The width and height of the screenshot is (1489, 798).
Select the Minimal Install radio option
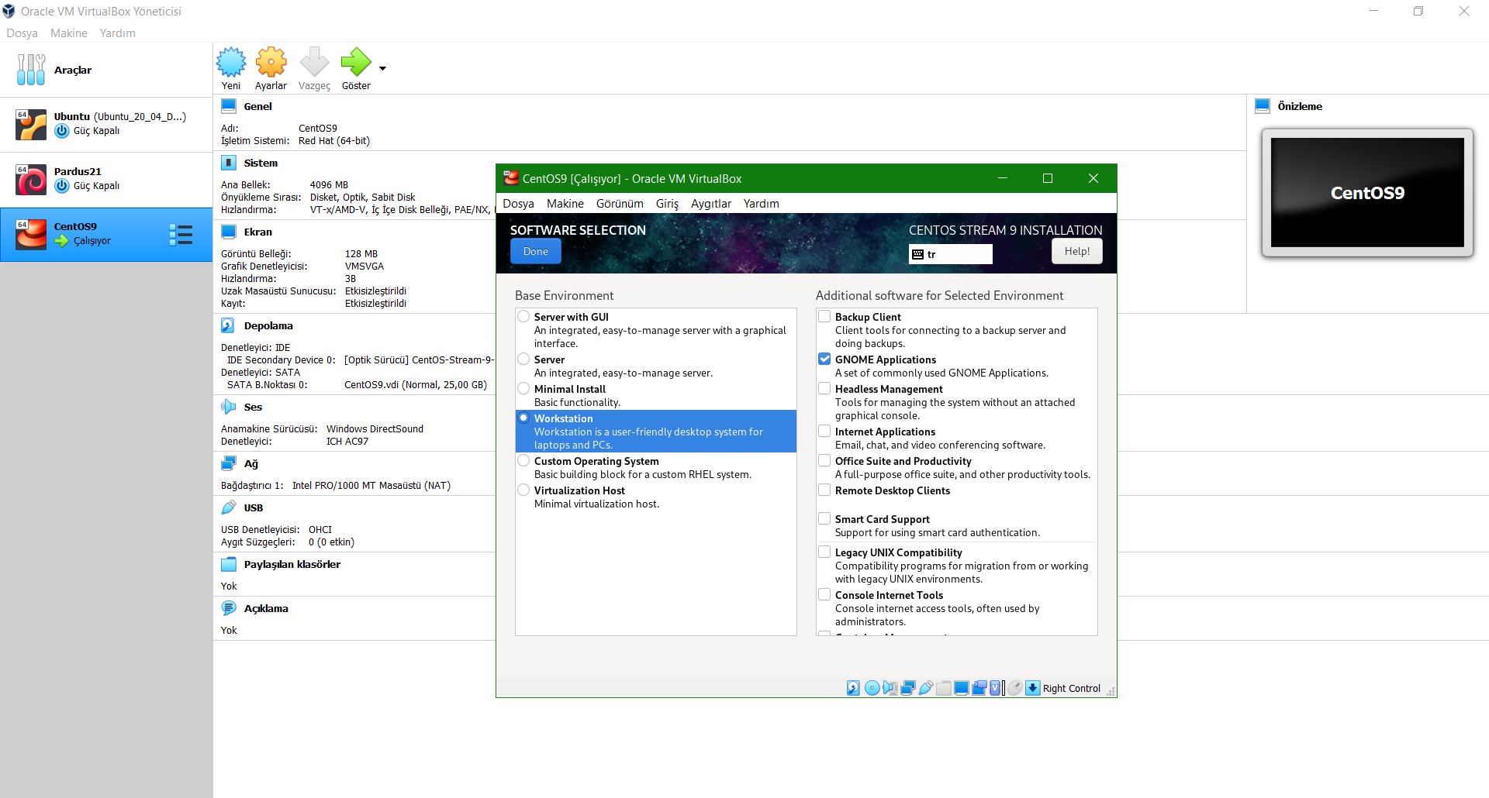[x=524, y=388]
